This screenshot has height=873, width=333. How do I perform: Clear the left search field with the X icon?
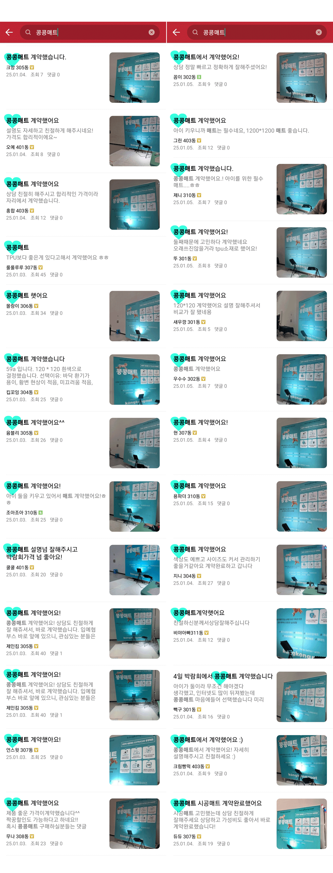tap(152, 32)
